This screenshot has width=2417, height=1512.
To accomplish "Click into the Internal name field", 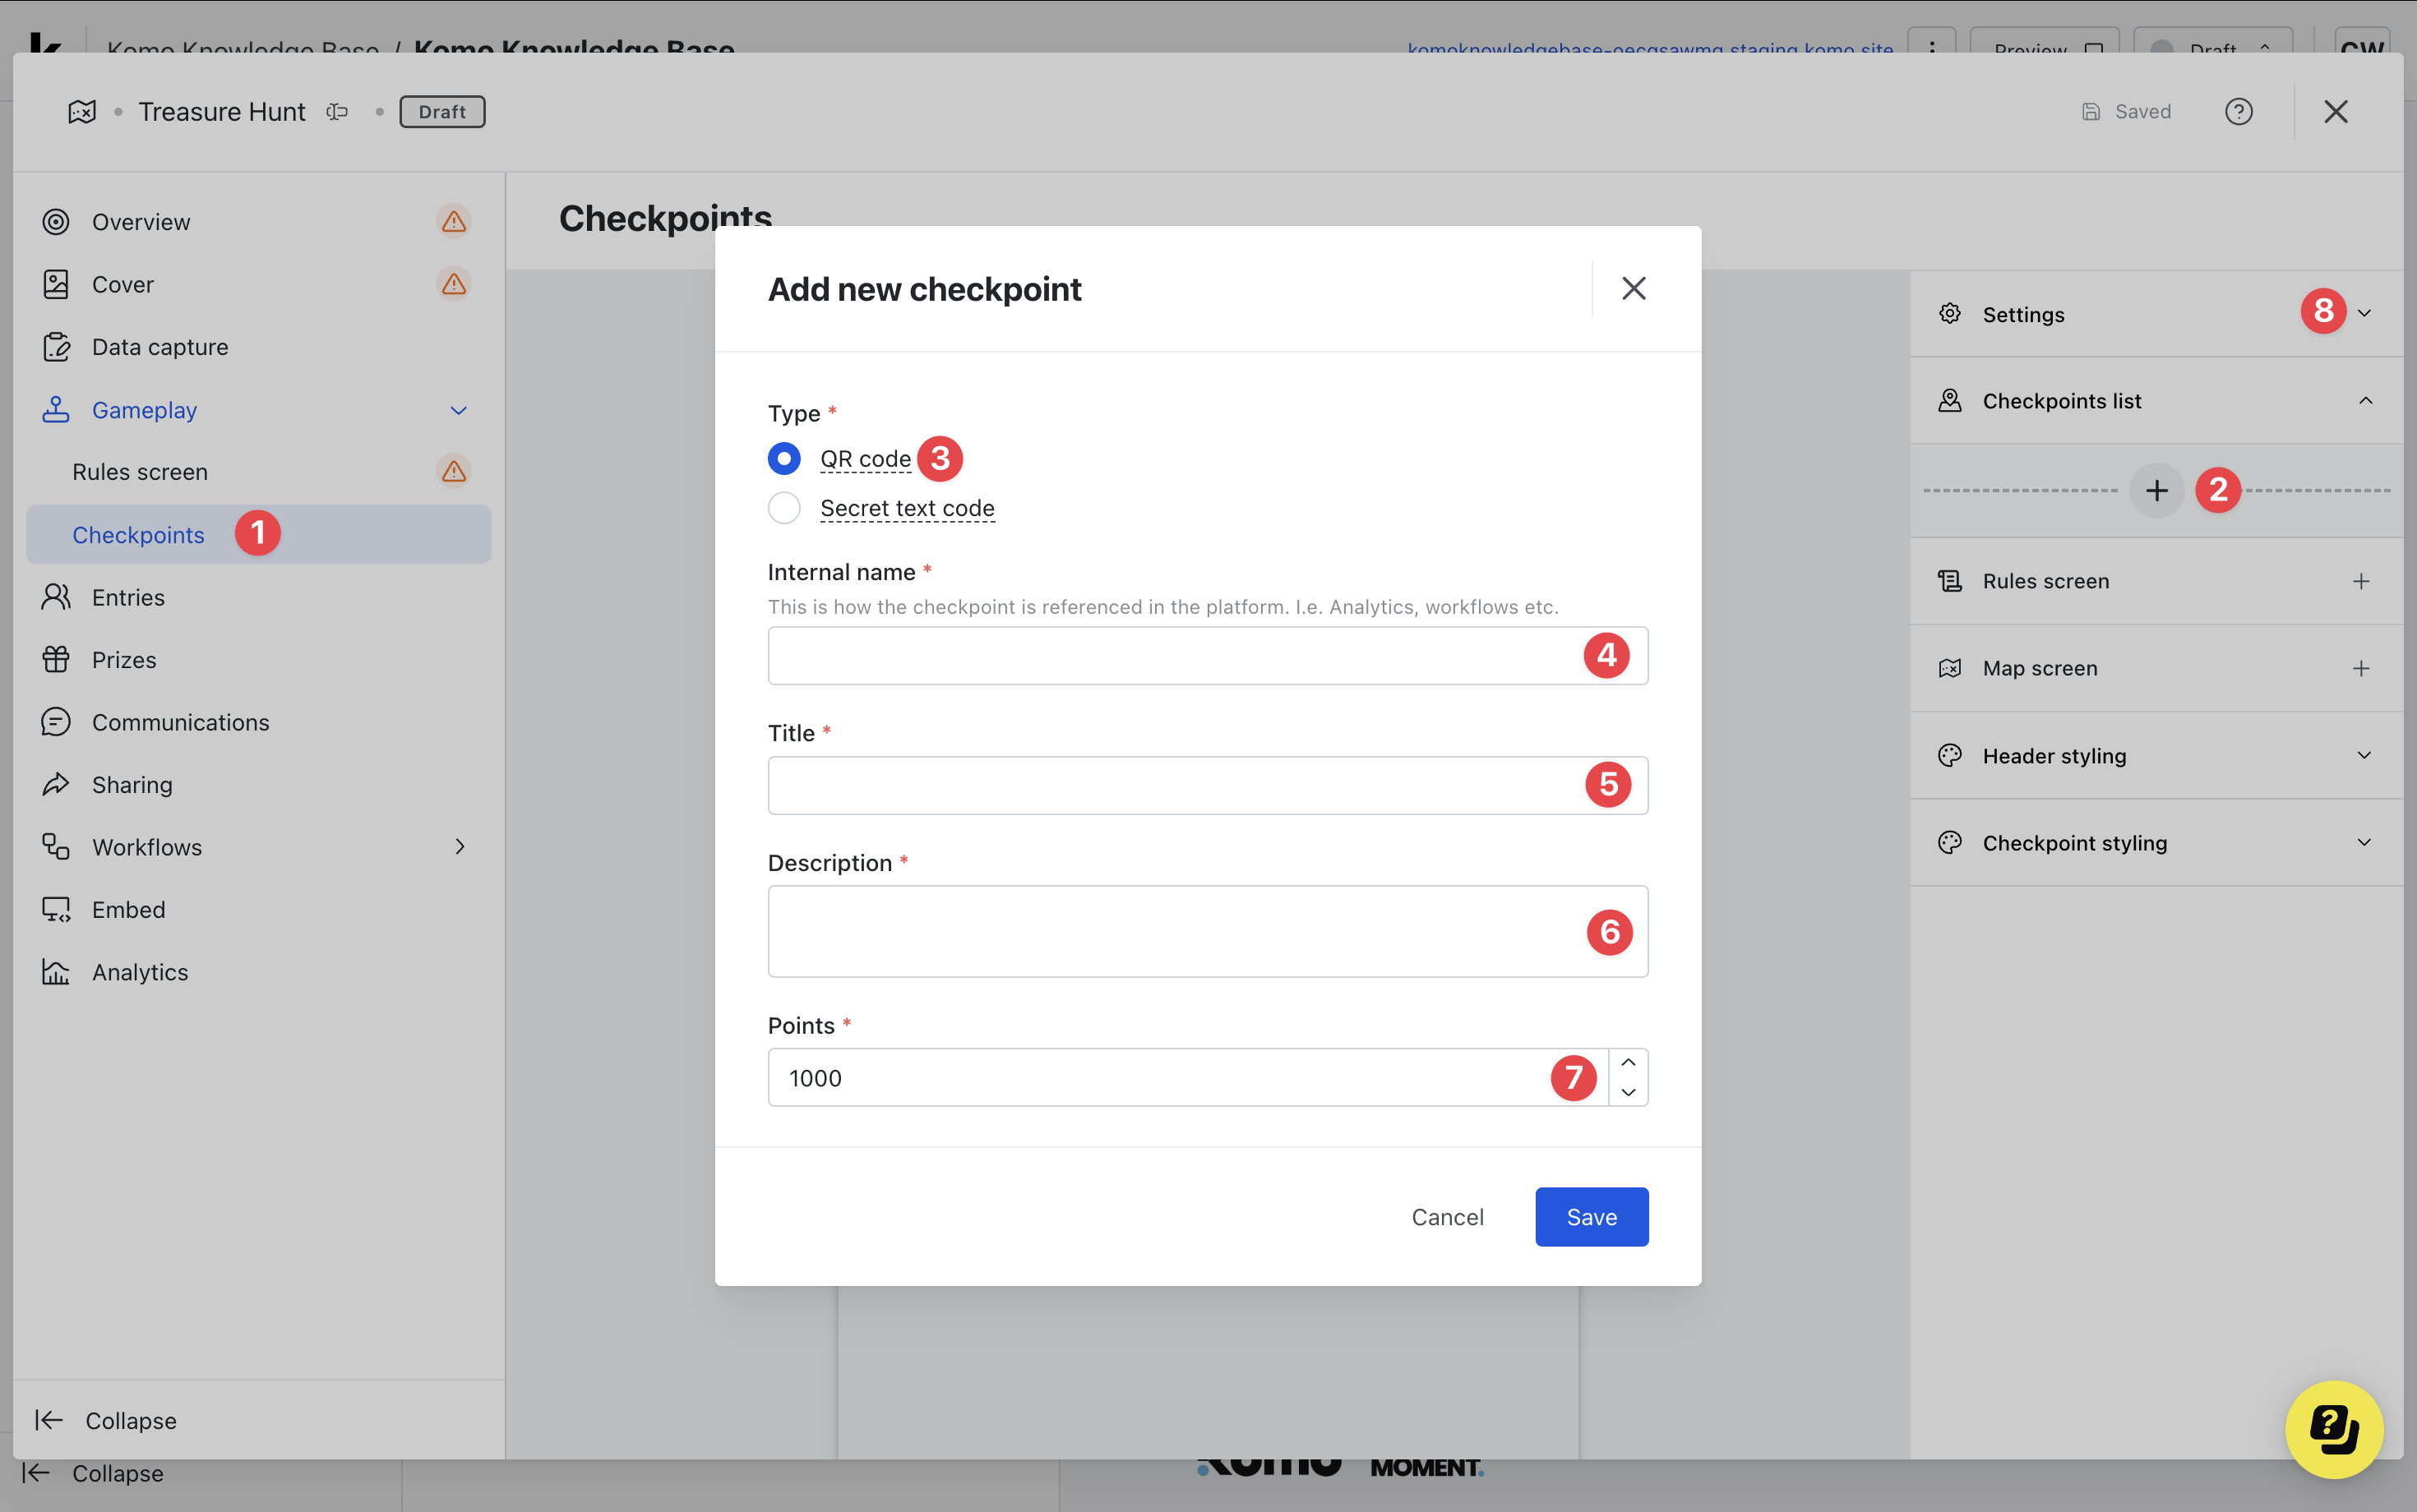I will pos(1171,656).
